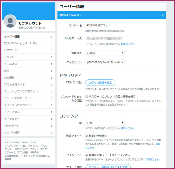
Task: Open Web通知 settings
Action: pos(29,78)
